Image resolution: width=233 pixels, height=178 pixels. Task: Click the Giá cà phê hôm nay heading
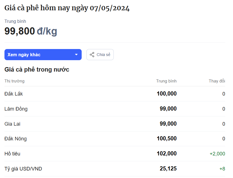[67, 8]
